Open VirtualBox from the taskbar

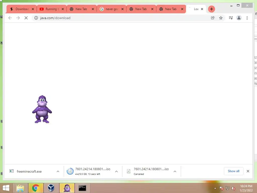coord(51,188)
